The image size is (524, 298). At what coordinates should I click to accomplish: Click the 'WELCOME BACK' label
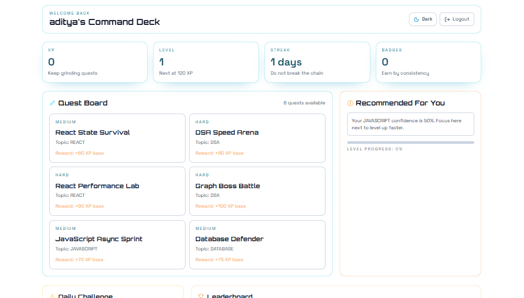[x=70, y=14]
